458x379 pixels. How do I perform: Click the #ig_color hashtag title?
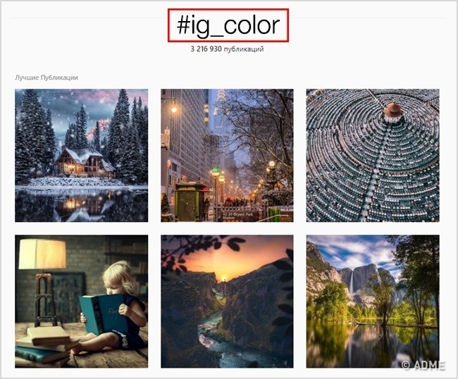tap(228, 25)
